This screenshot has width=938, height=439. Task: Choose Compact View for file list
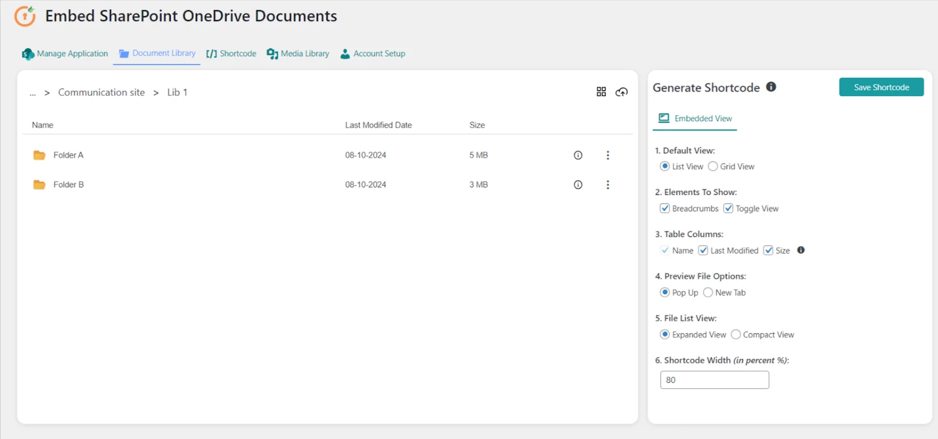(736, 335)
